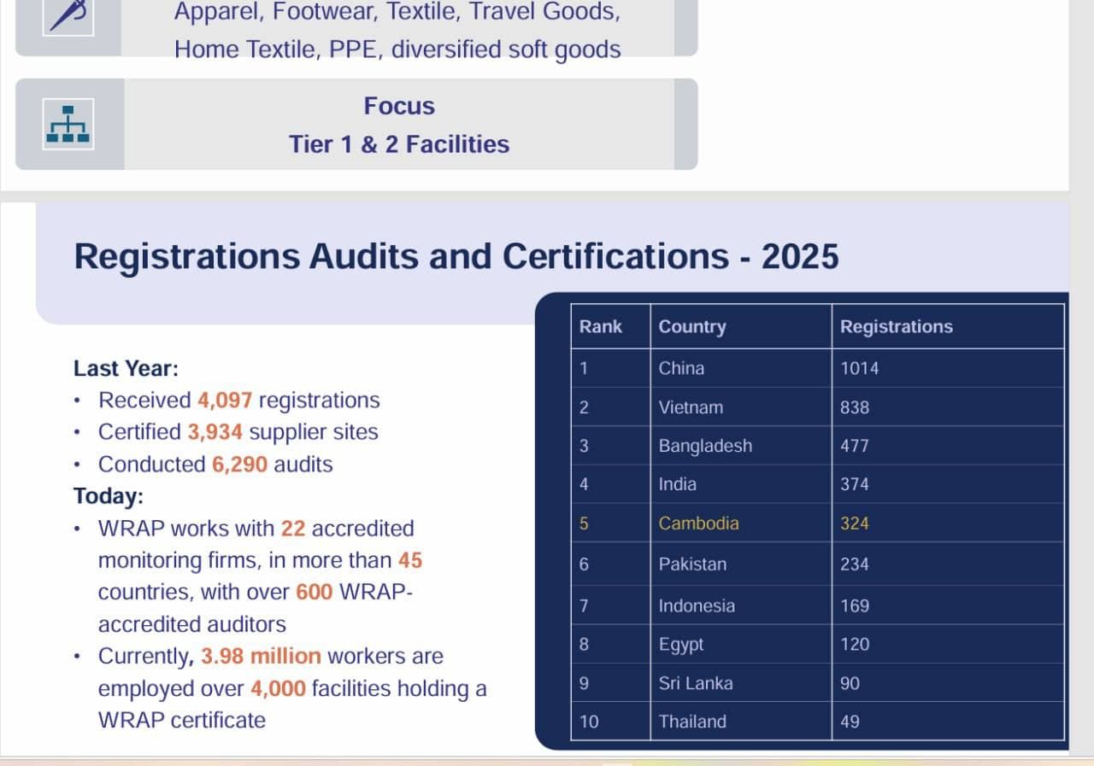Click the "Apparel, Footwear, Textile, Travel Goods," line
Image resolution: width=1094 pixels, height=766 pixels.
tap(397, 13)
